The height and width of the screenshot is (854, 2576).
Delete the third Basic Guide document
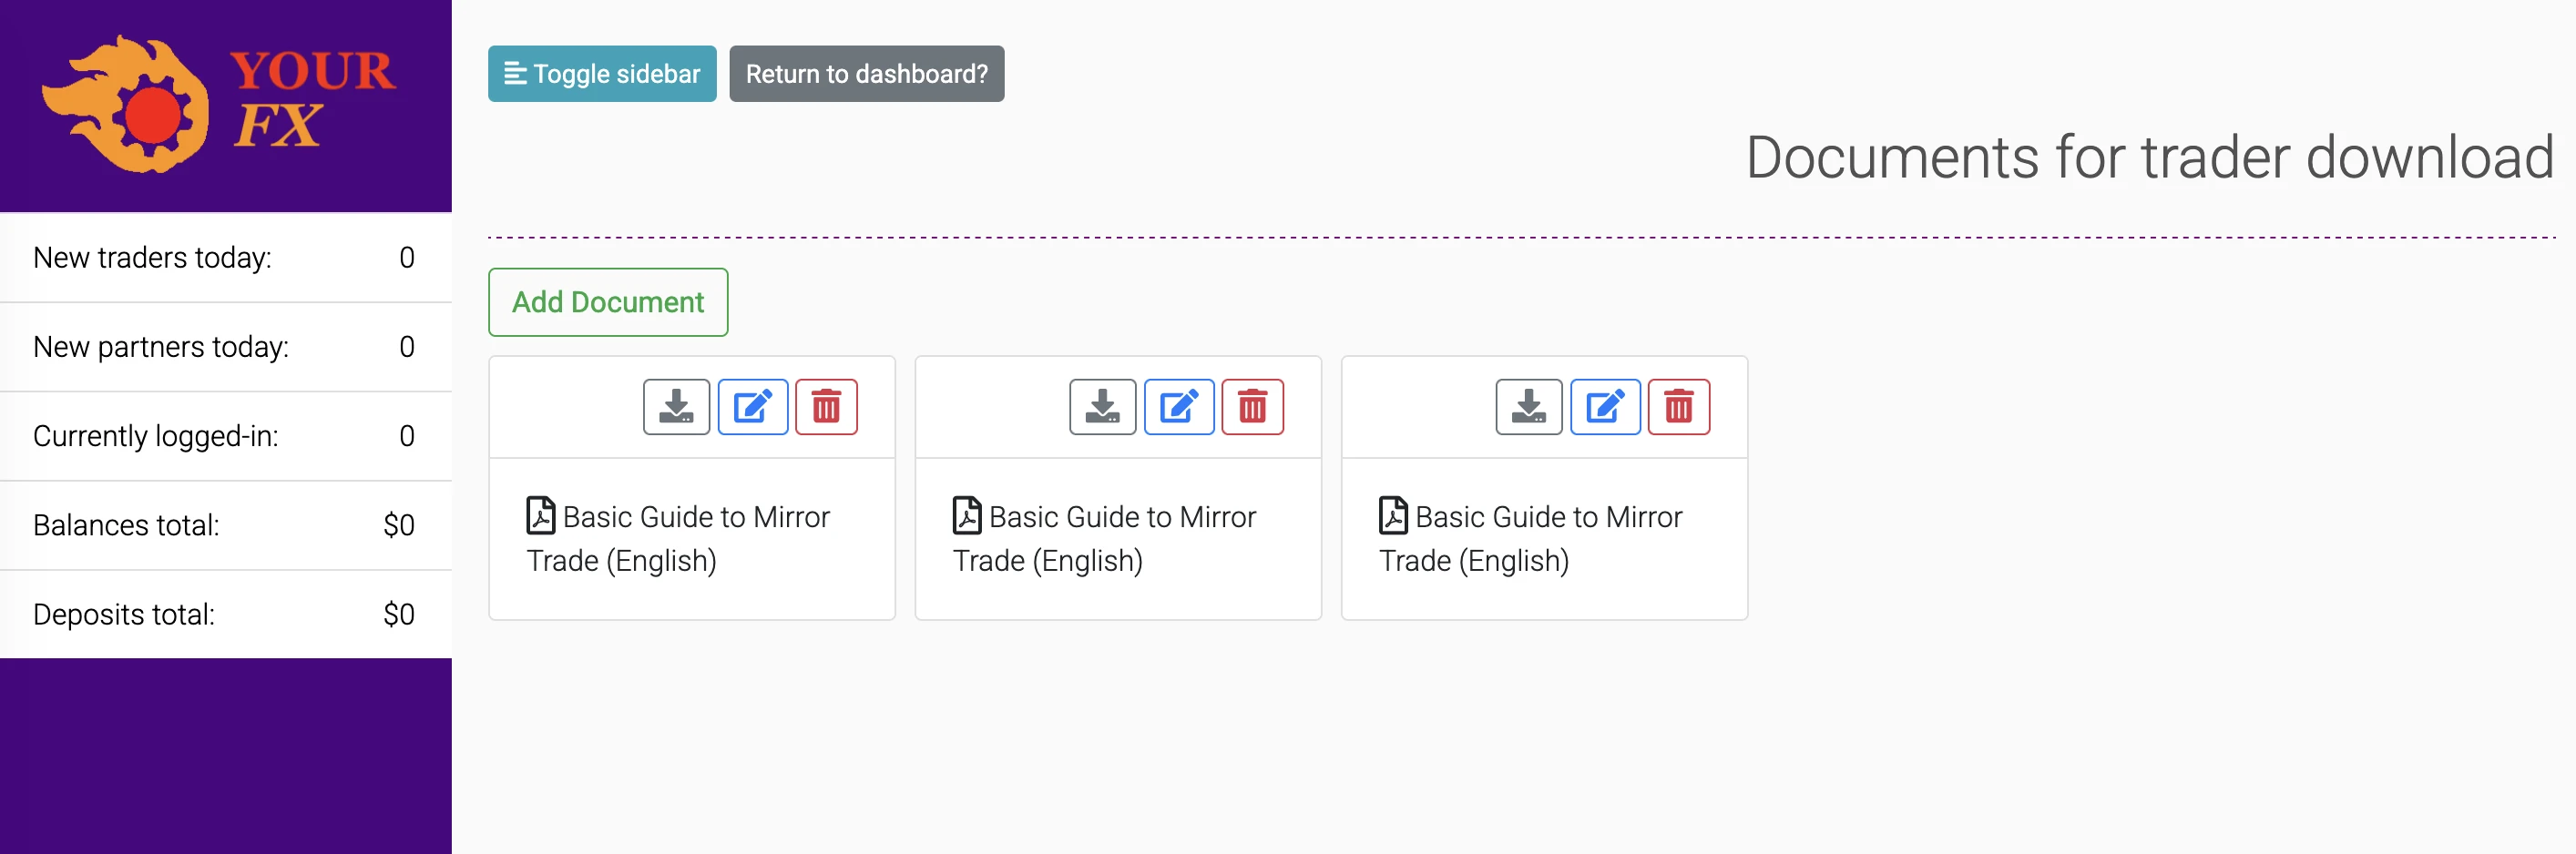coord(1678,407)
